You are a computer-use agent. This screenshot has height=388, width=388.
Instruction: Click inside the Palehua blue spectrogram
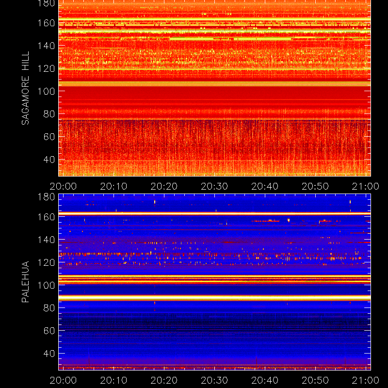(214, 282)
